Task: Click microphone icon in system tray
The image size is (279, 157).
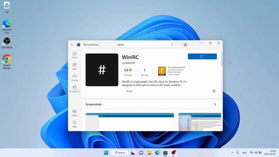Action: coord(238,153)
